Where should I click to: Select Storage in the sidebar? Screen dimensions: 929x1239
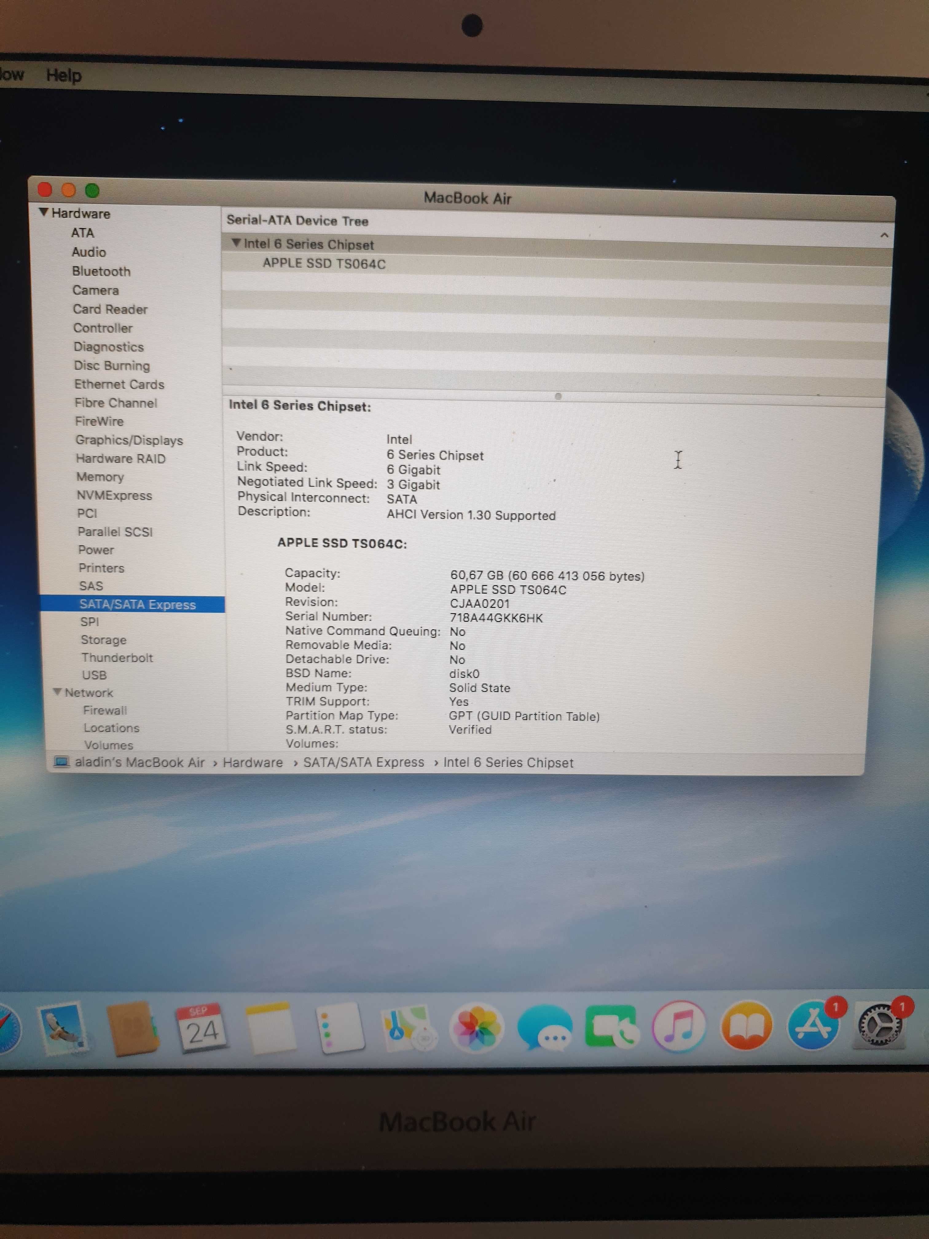coord(104,640)
